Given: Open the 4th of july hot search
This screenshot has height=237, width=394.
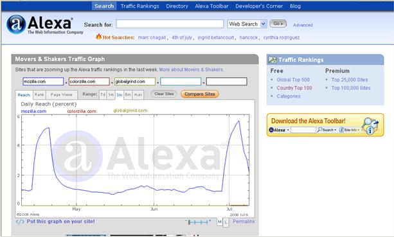Looking at the screenshot, I should [182, 38].
